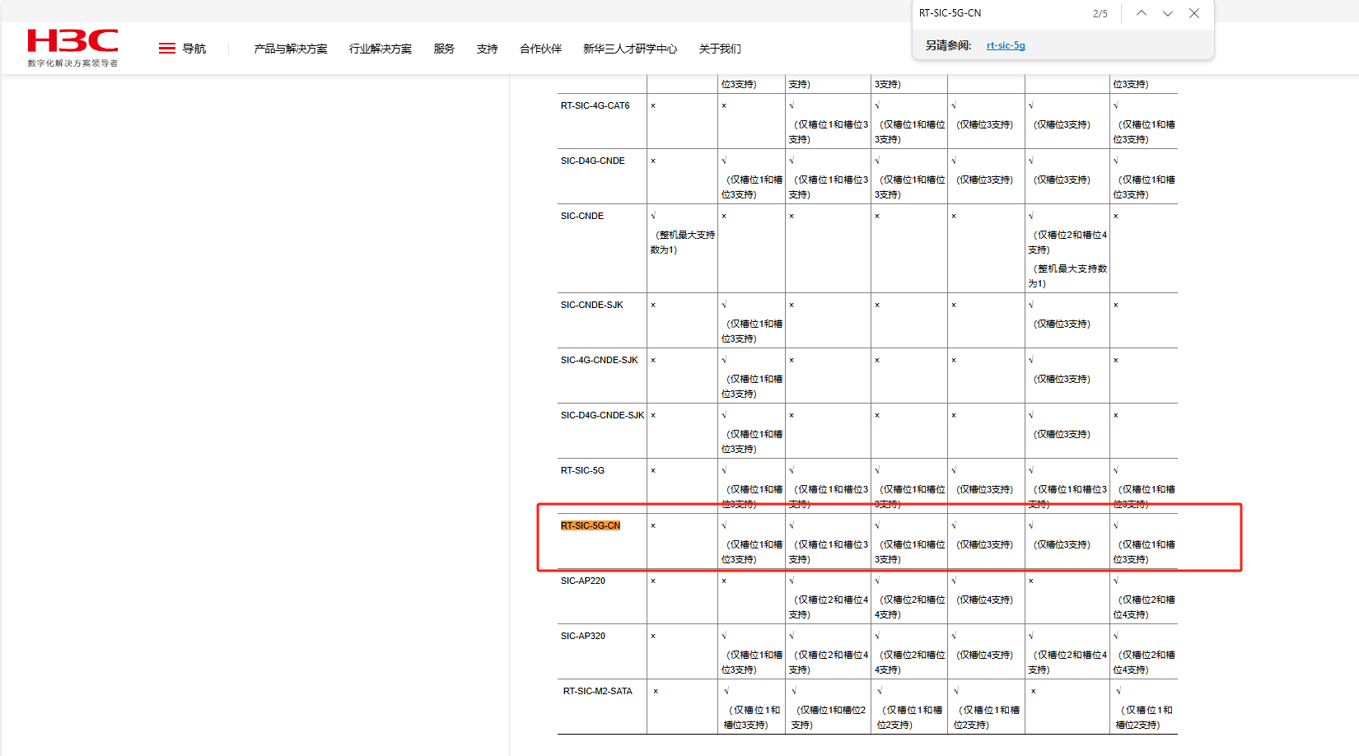Image resolution: width=1359 pixels, height=756 pixels.
Task: Select the 支持 menu item
Action: (487, 49)
